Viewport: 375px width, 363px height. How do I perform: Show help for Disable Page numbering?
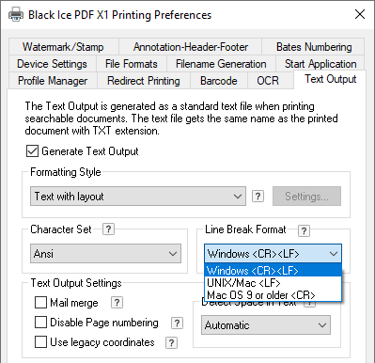[x=177, y=323]
